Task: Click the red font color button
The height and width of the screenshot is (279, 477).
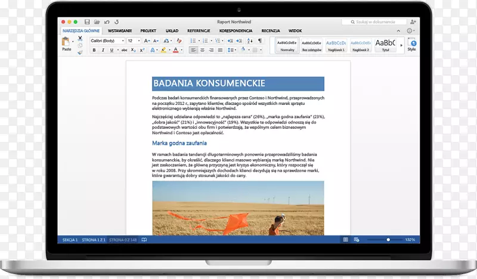Action: 175,50
